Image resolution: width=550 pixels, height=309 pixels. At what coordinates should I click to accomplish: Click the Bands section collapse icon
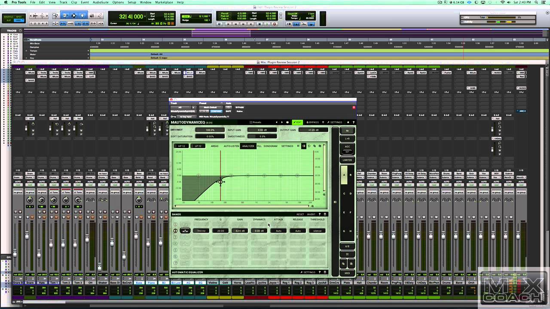(325, 214)
